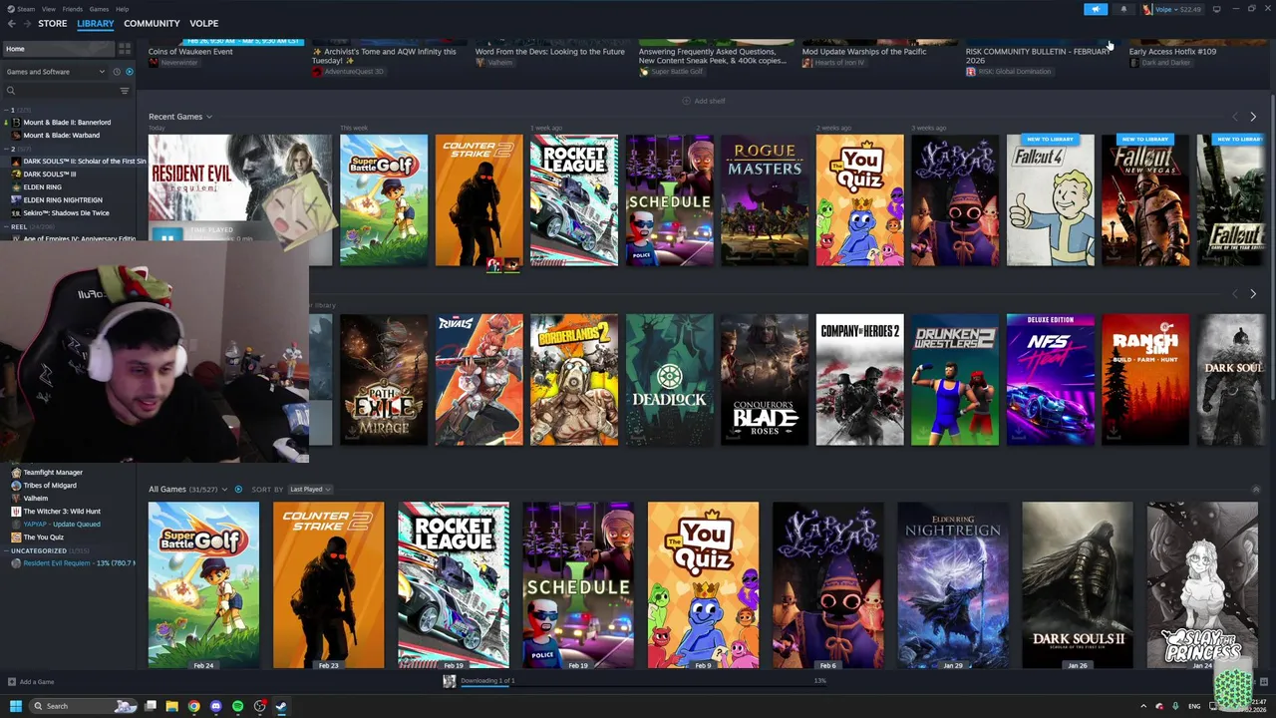
Task: Open Games and Software dropdown
Action: tap(55, 72)
